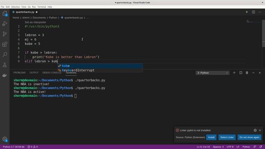The width and height of the screenshot is (265, 149).
Task: Dismiss the pylint notification
Action: [x=260, y=130]
